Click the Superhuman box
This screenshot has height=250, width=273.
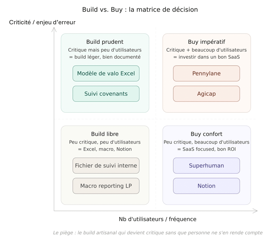206,166
